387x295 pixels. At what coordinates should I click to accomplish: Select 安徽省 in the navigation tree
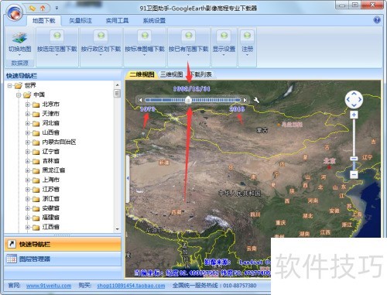pos(50,208)
